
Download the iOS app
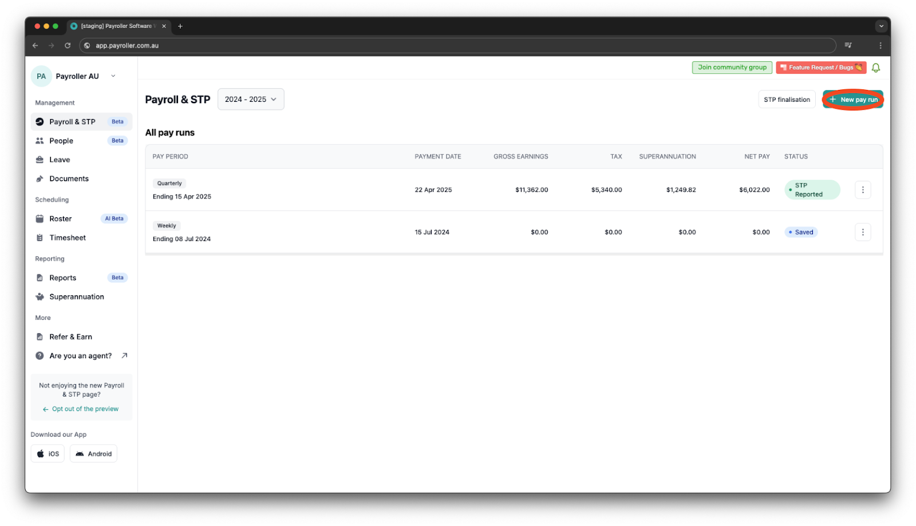pyautogui.click(x=48, y=454)
